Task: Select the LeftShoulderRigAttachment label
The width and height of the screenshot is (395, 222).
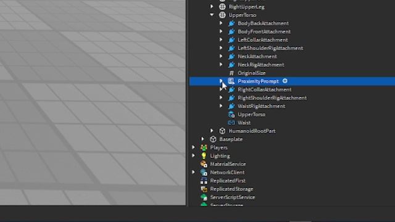Action: (x=270, y=48)
